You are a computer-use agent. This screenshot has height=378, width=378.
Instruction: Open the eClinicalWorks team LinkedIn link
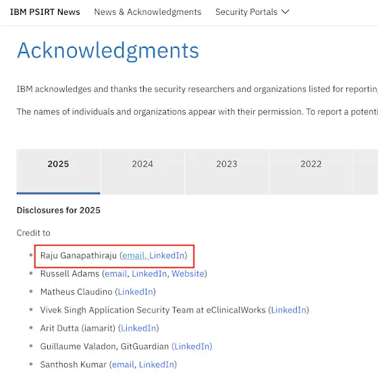coord(289,310)
